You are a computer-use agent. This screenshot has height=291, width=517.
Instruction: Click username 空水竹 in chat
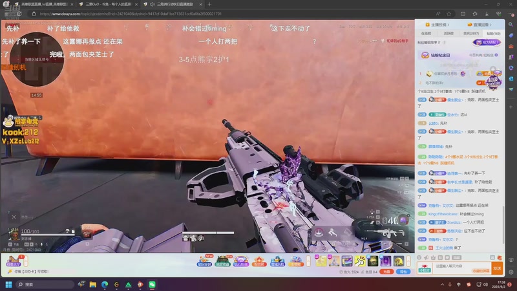tap(453, 114)
